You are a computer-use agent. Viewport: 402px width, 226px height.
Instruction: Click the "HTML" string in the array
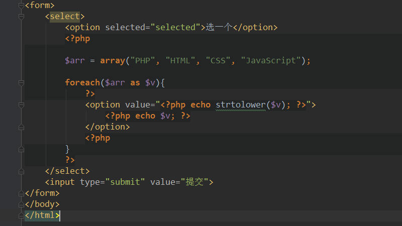point(180,60)
